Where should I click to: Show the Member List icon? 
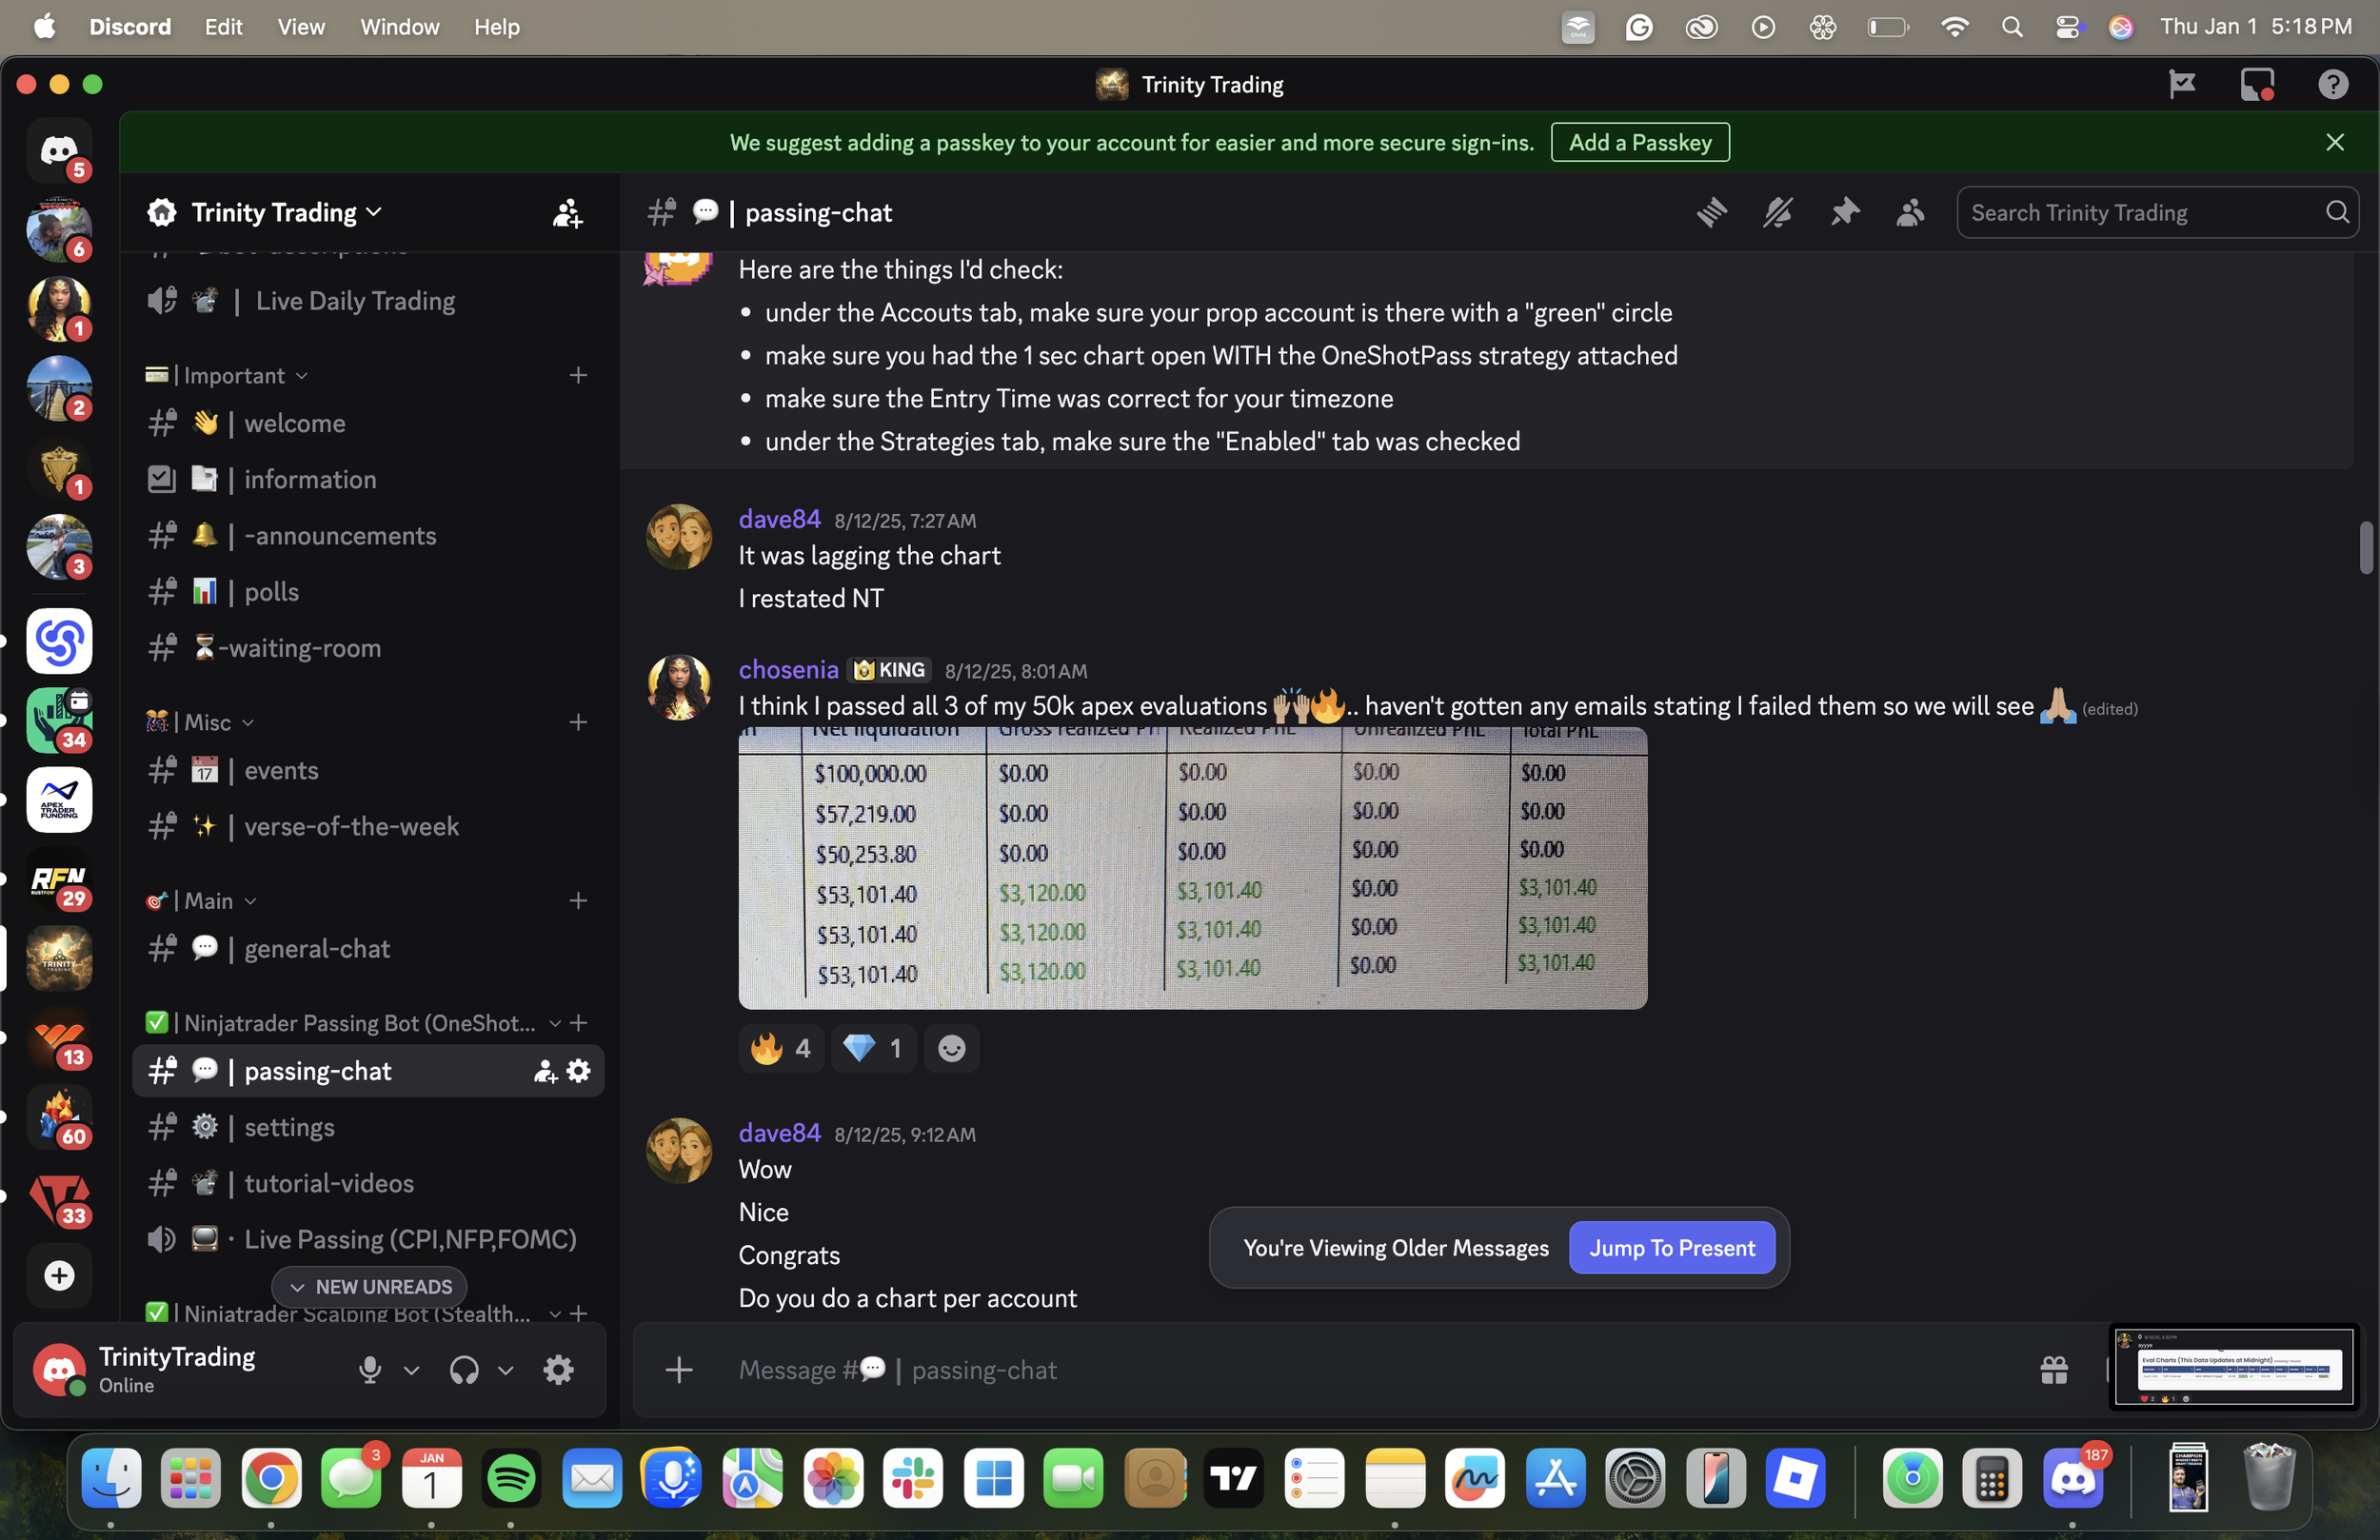(x=1910, y=213)
